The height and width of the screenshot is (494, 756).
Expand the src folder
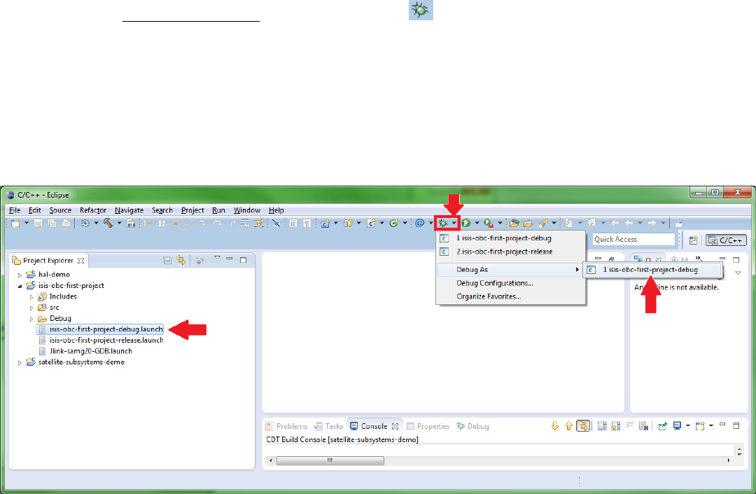[x=31, y=308]
